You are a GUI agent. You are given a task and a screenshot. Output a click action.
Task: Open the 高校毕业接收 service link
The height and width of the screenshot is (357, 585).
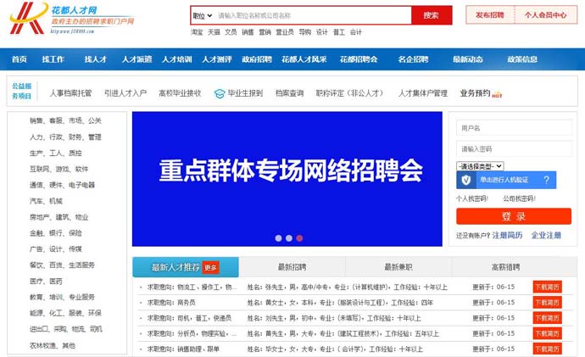click(180, 93)
